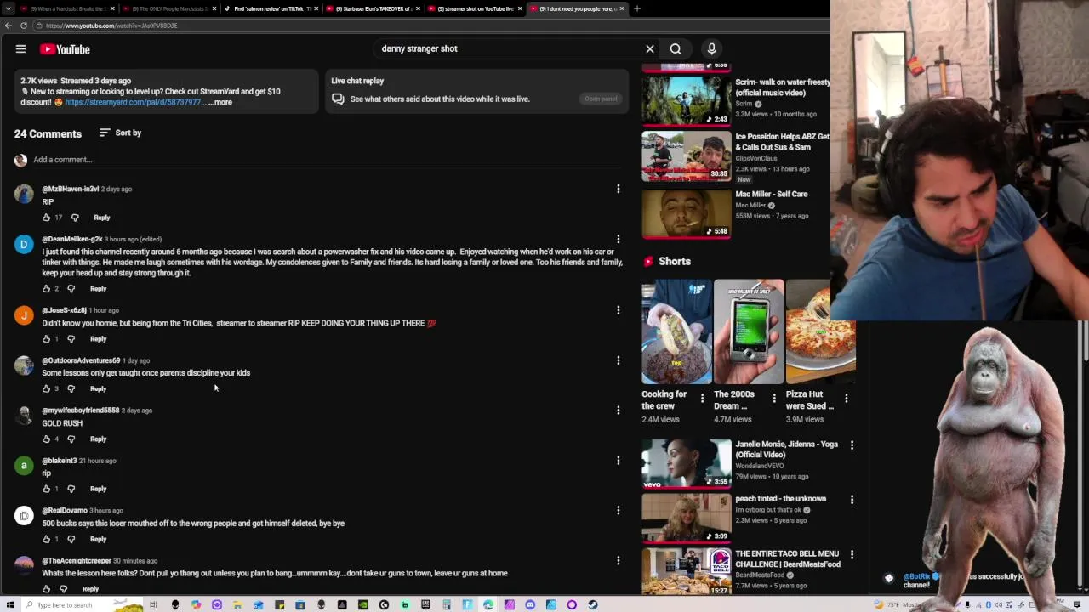
Task: Open The 2000s Dream short thumbnail
Action: pyautogui.click(x=749, y=331)
